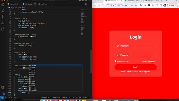Split the editor to the right
179x101 pixels.
(86, 4)
